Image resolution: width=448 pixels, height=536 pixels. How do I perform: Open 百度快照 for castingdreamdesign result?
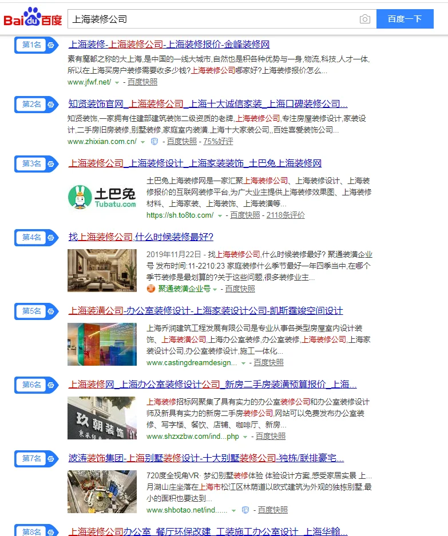pyautogui.click(x=269, y=363)
